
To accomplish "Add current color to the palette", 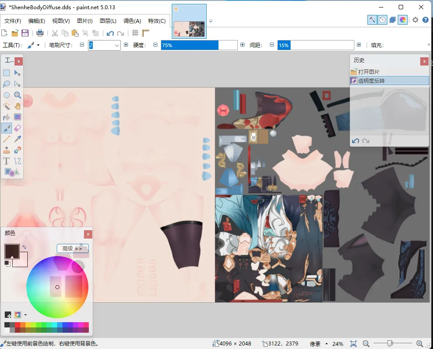I will (8, 315).
